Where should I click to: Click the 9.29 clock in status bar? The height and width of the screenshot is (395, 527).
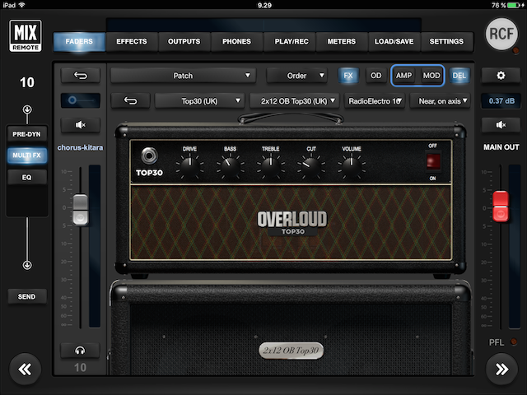click(x=264, y=5)
